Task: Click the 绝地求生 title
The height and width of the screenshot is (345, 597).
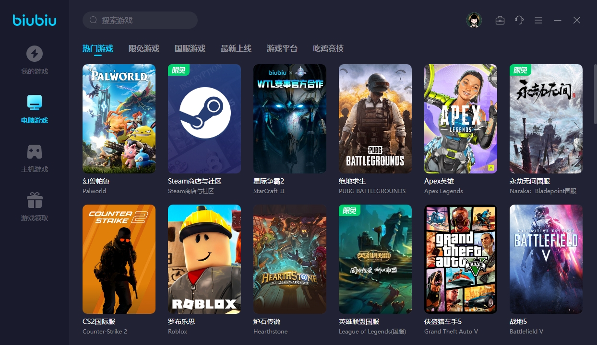Action: pos(352,181)
